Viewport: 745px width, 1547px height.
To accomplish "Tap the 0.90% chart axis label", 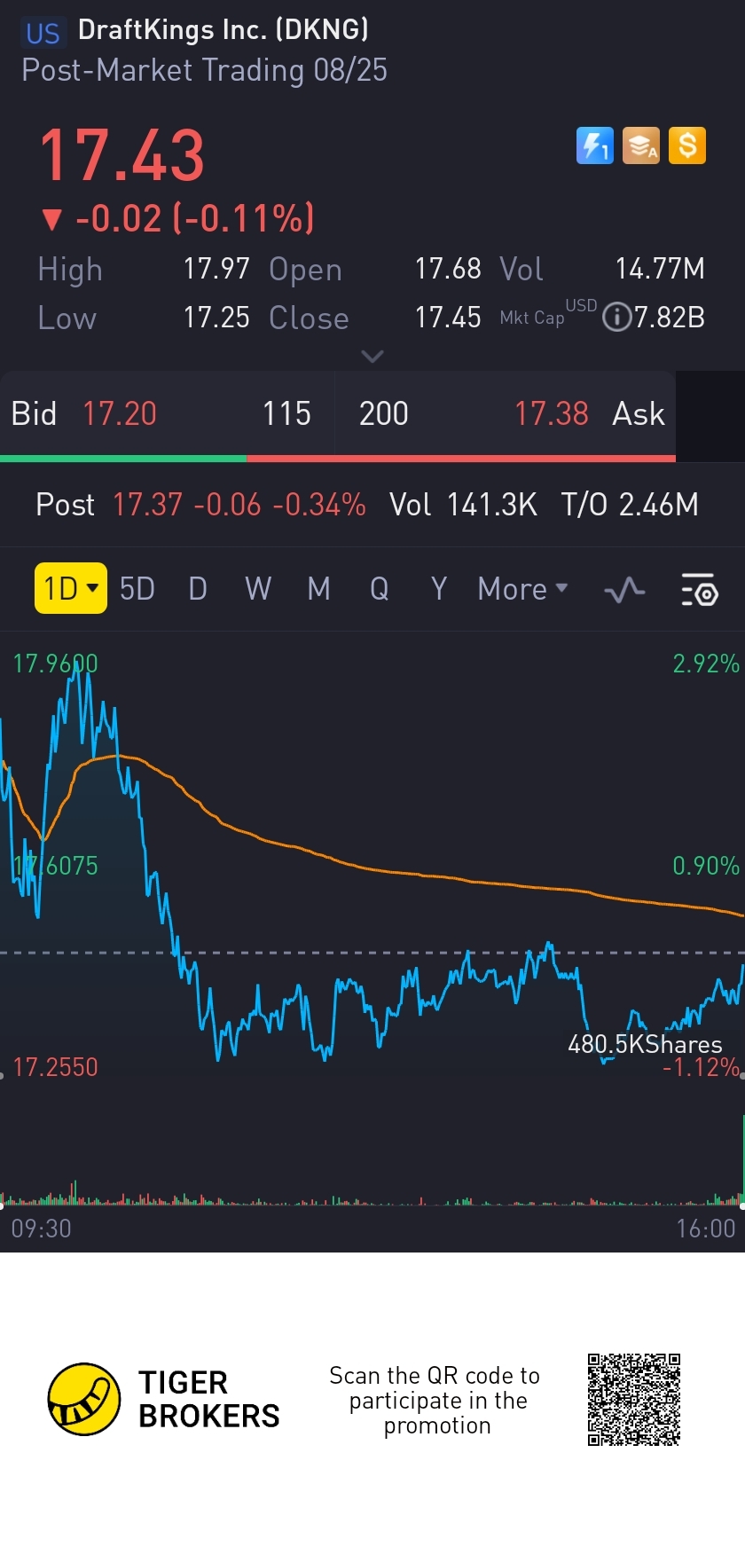I will (706, 866).
